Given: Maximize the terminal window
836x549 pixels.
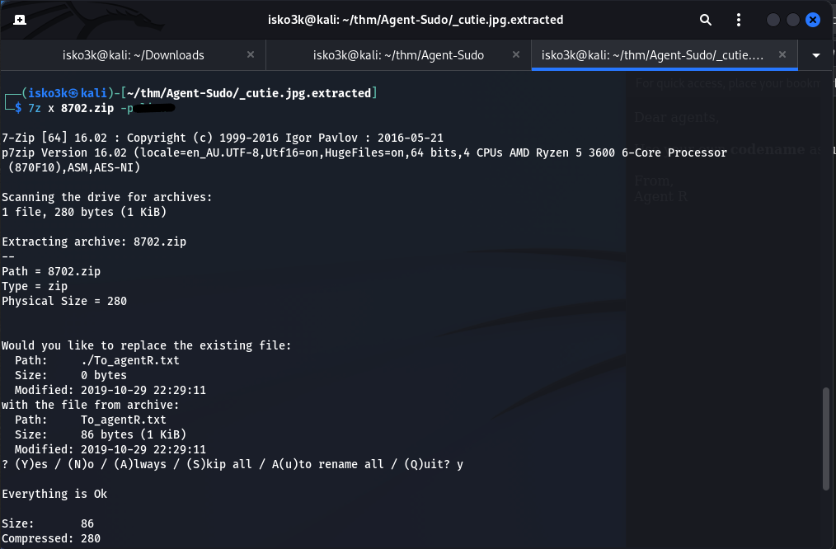Looking at the screenshot, I should tap(792, 19).
